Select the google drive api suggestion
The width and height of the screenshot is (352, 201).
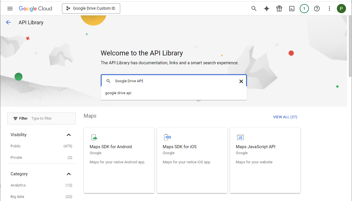coord(118,93)
